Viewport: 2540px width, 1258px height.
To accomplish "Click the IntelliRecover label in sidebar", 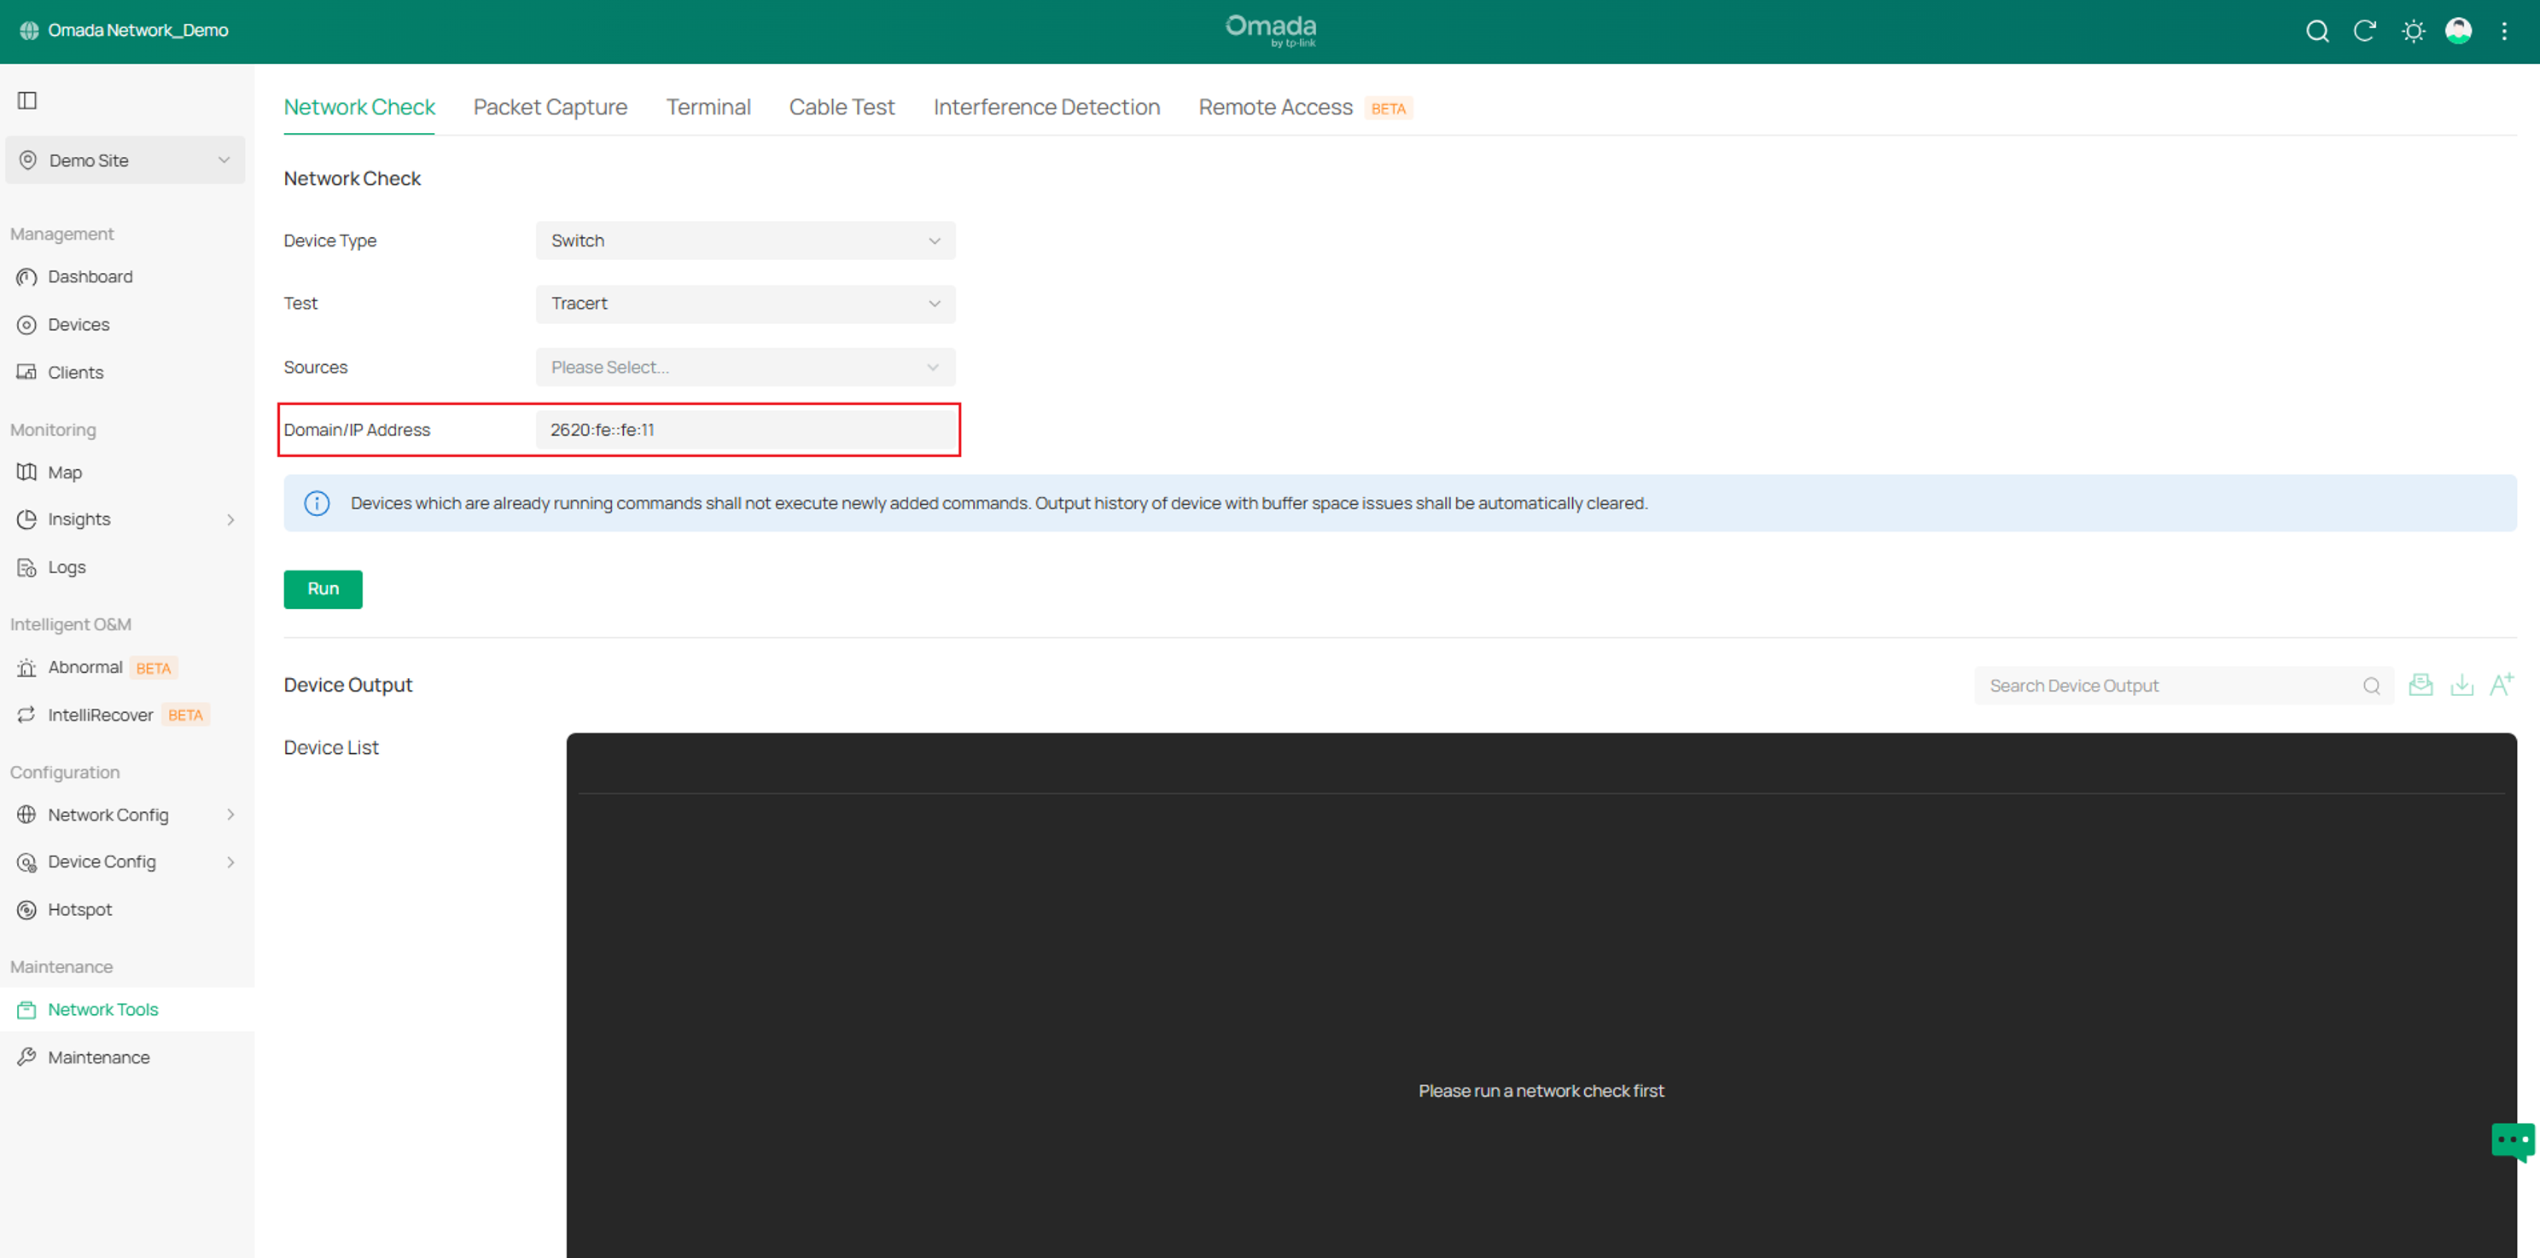I will click(x=101, y=716).
